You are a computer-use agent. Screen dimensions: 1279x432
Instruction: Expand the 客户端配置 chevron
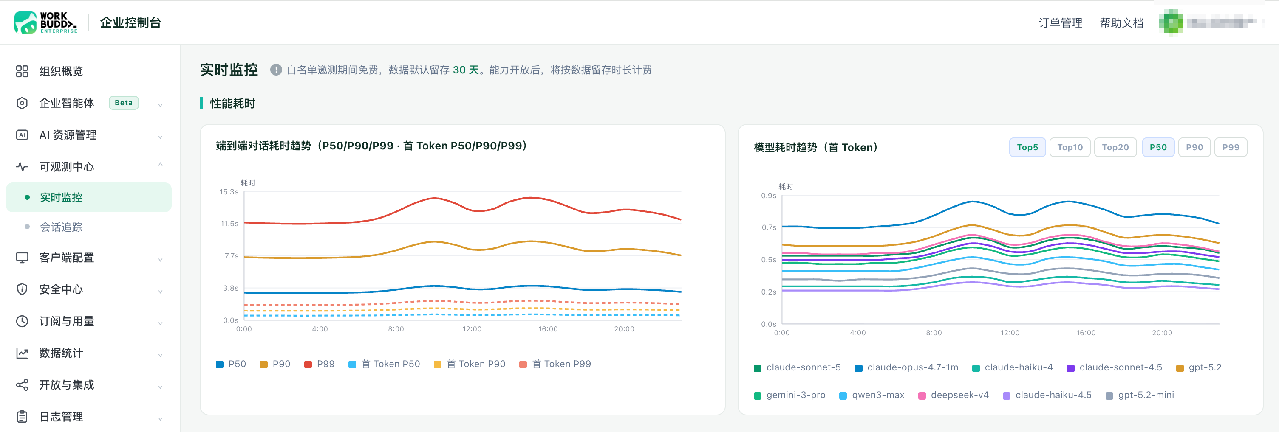coord(160,259)
